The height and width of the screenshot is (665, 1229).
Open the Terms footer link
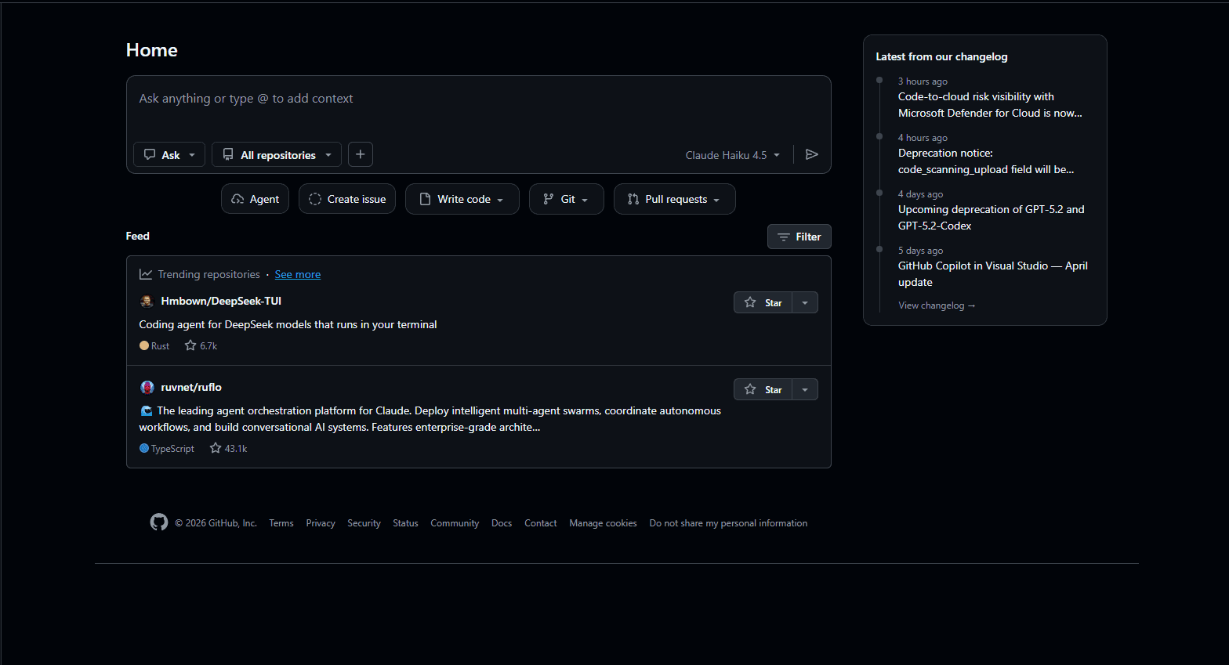pos(281,523)
